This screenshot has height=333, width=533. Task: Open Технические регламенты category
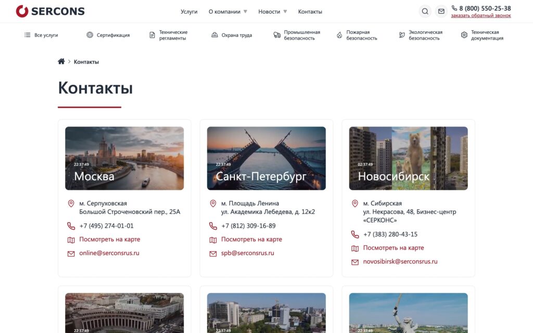173,35
